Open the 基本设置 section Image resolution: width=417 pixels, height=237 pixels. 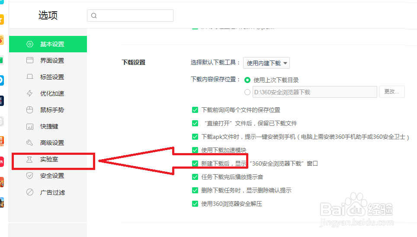(48, 44)
